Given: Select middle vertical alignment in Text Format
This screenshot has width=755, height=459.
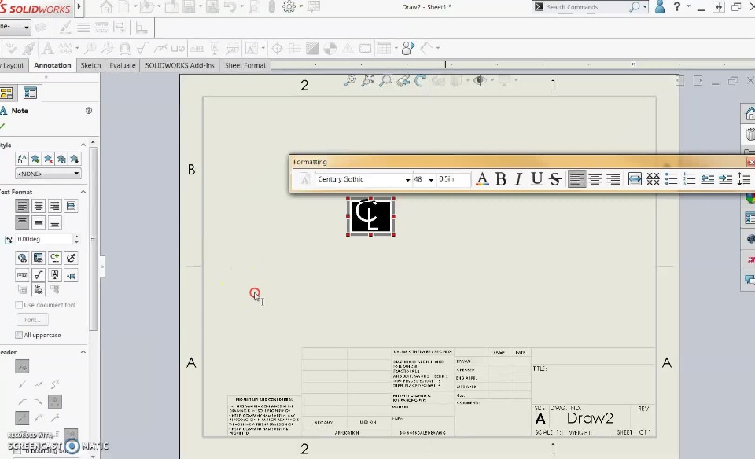Looking at the screenshot, I should (x=39, y=222).
